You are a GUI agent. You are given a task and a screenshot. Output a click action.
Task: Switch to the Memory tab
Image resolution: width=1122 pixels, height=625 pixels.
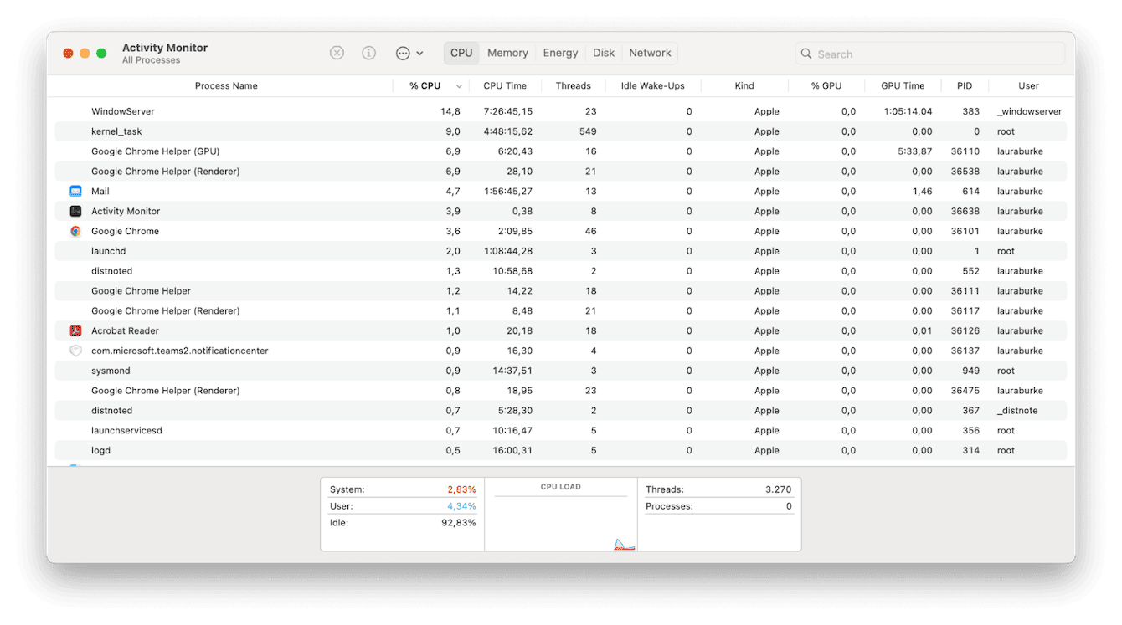coord(507,53)
